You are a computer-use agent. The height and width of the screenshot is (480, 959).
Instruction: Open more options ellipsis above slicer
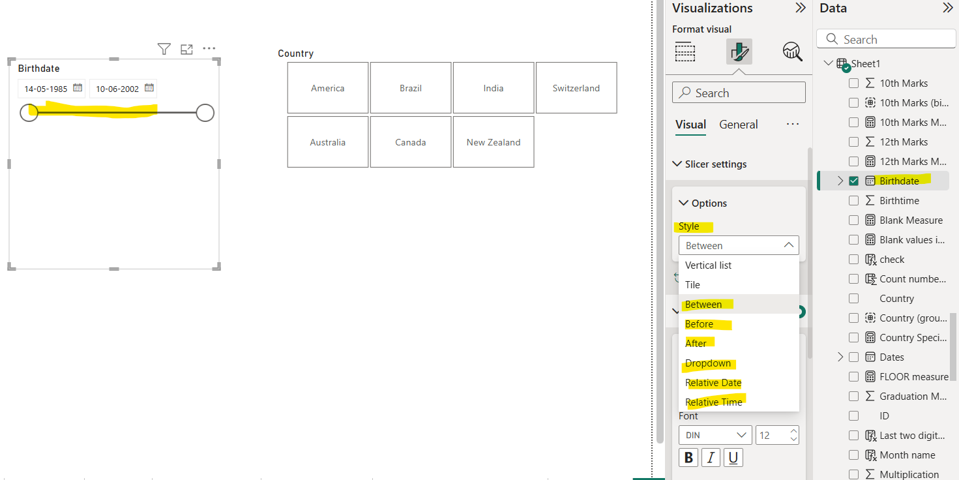pyautogui.click(x=209, y=49)
